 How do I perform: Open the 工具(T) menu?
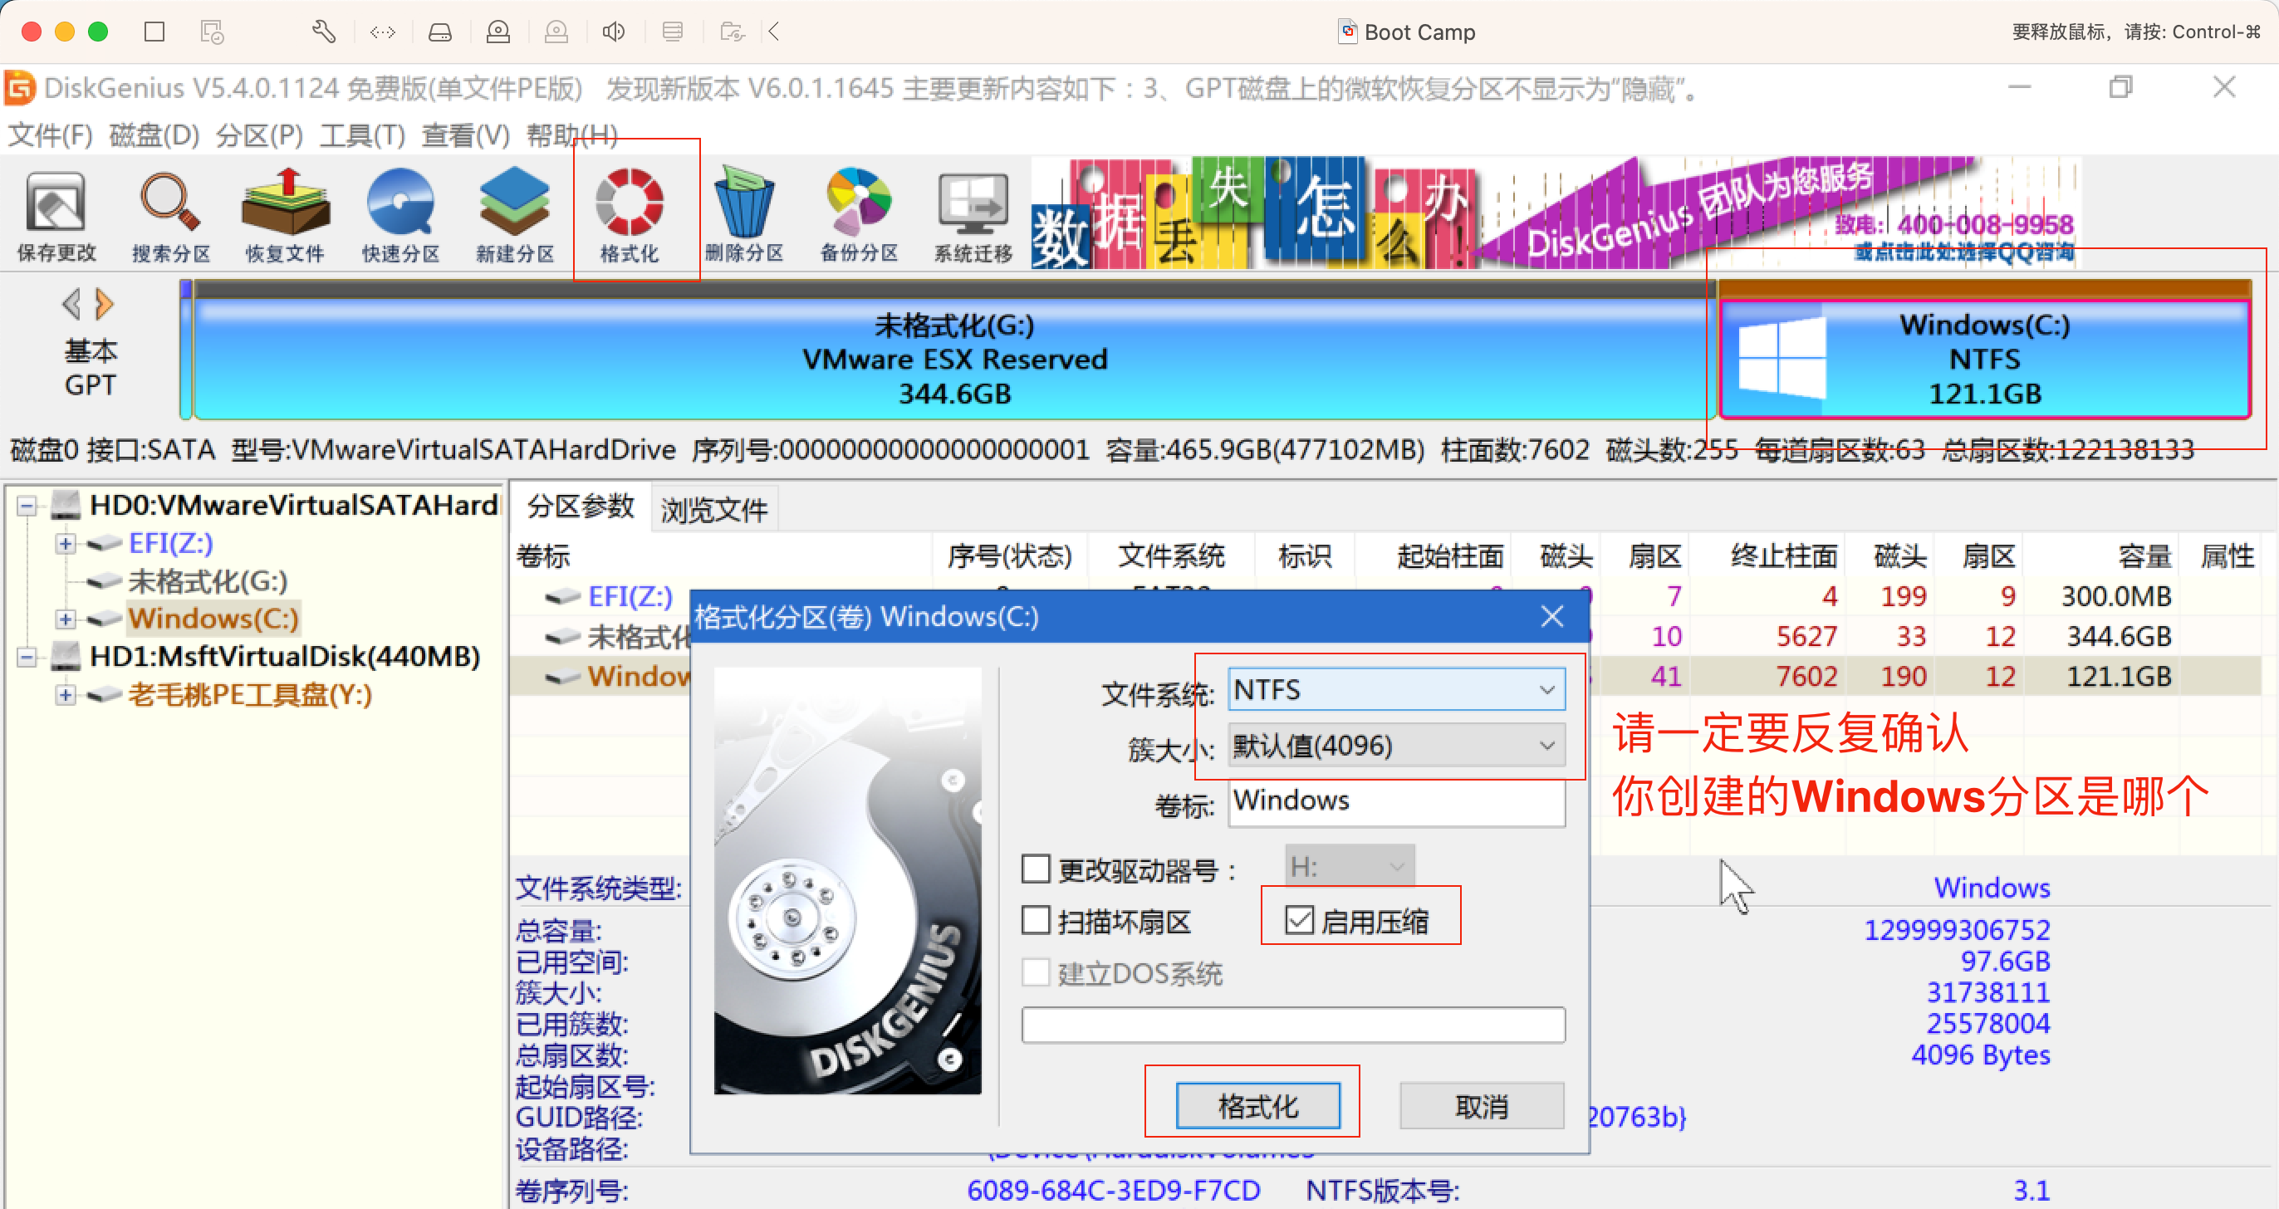coord(362,135)
